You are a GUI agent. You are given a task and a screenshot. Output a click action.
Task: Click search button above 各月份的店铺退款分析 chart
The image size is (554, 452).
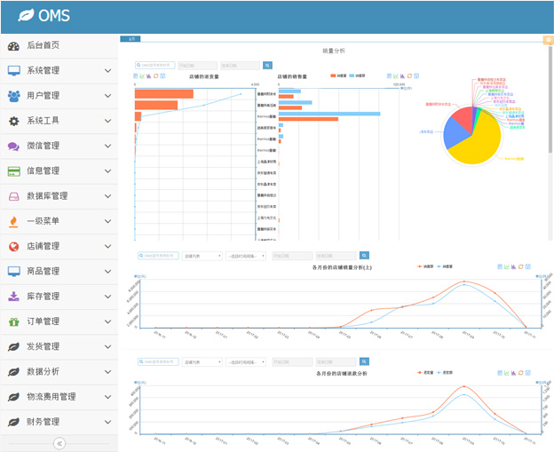(x=364, y=361)
